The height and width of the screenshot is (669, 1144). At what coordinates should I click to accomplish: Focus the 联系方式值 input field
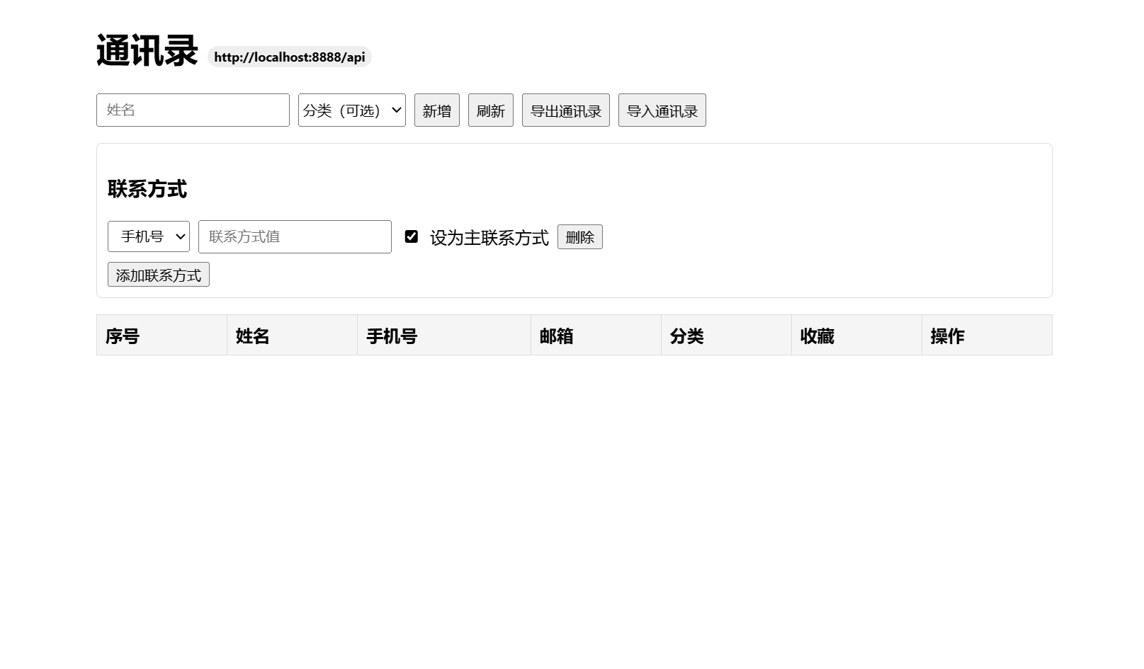[x=295, y=236]
